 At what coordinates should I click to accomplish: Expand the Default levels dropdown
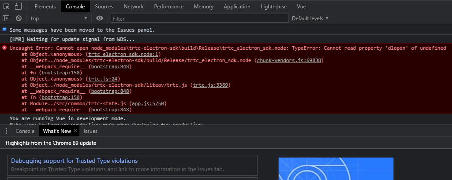(x=310, y=18)
